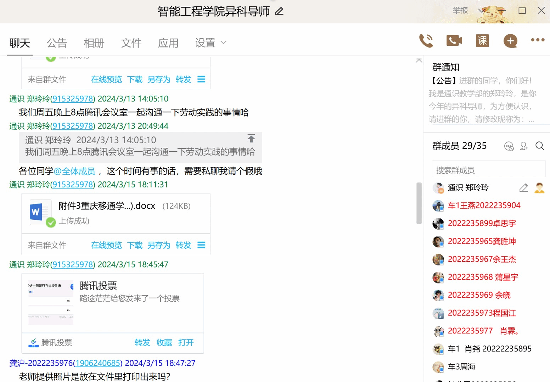Click 在线预览 for 附件3 docx file
The height and width of the screenshot is (382, 550).
[x=106, y=245]
